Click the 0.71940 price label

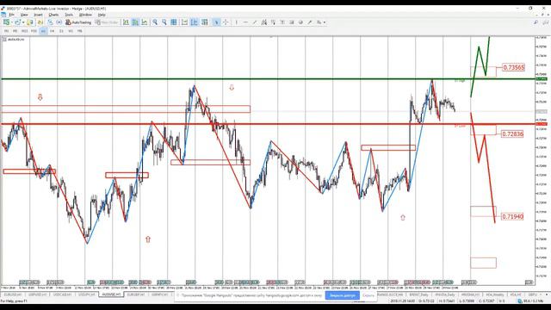tap(512, 216)
